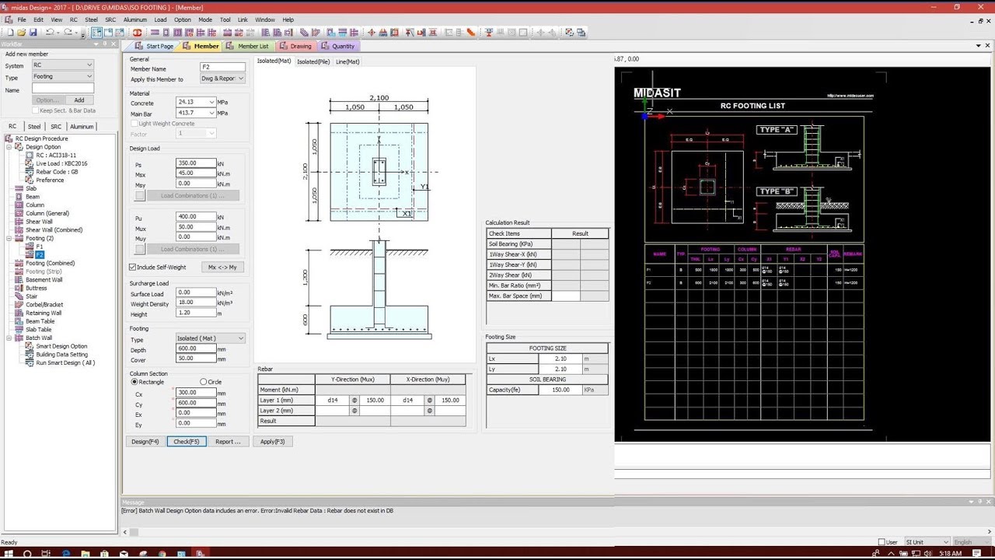Click the Design(F4) button
The width and height of the screenshot is (995, 560).
(x=145, y=442)
